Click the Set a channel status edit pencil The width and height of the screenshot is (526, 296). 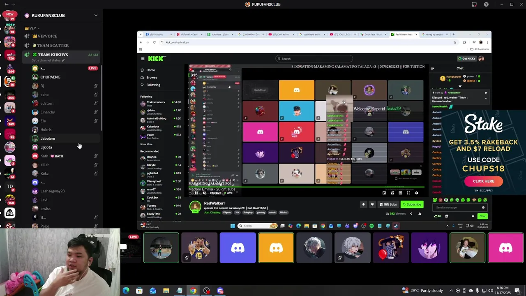63,60
